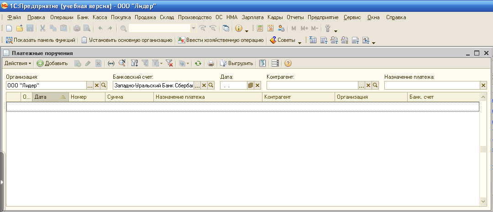Open the last toolbar icon dropdown arrow after Советы
This screenshot has width=493, height=212.
click(x=373, y=43)
